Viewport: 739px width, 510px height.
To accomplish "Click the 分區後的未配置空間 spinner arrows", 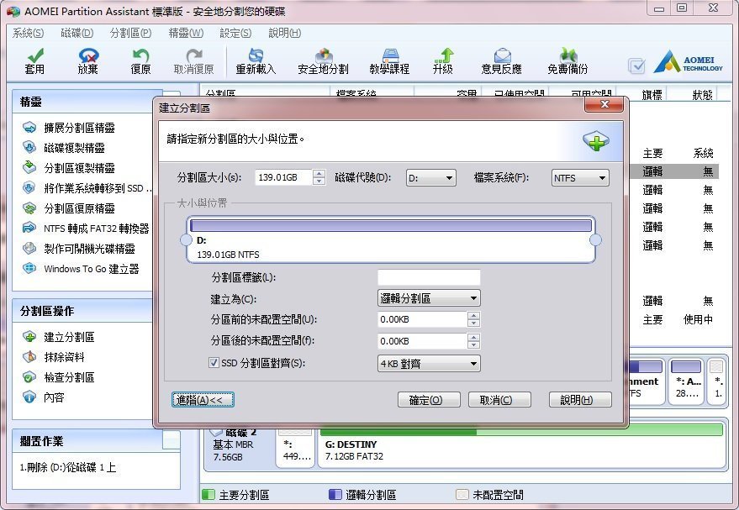I will [473, 340].
